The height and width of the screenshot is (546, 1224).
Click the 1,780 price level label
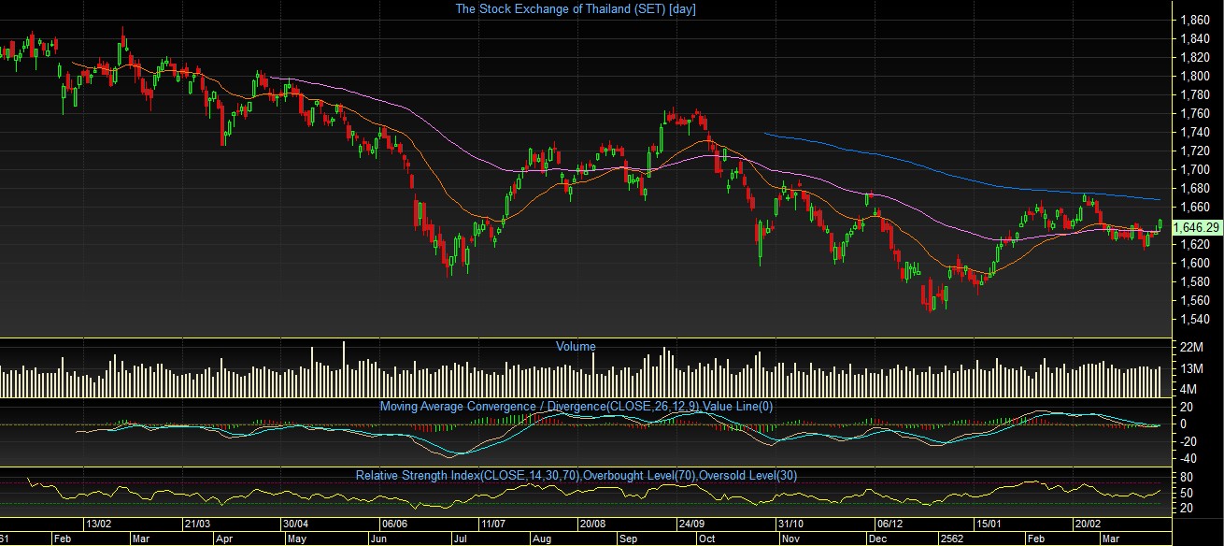pyautogui.click(x=1195, y=94)
